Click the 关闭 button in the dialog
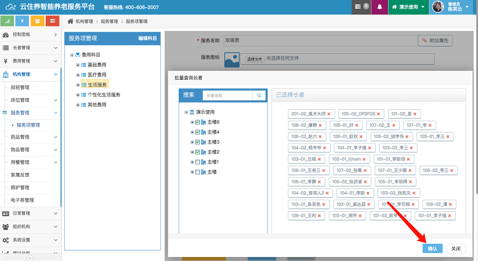Viewport: 478px width, 261px height. click(x=455, y=249)
